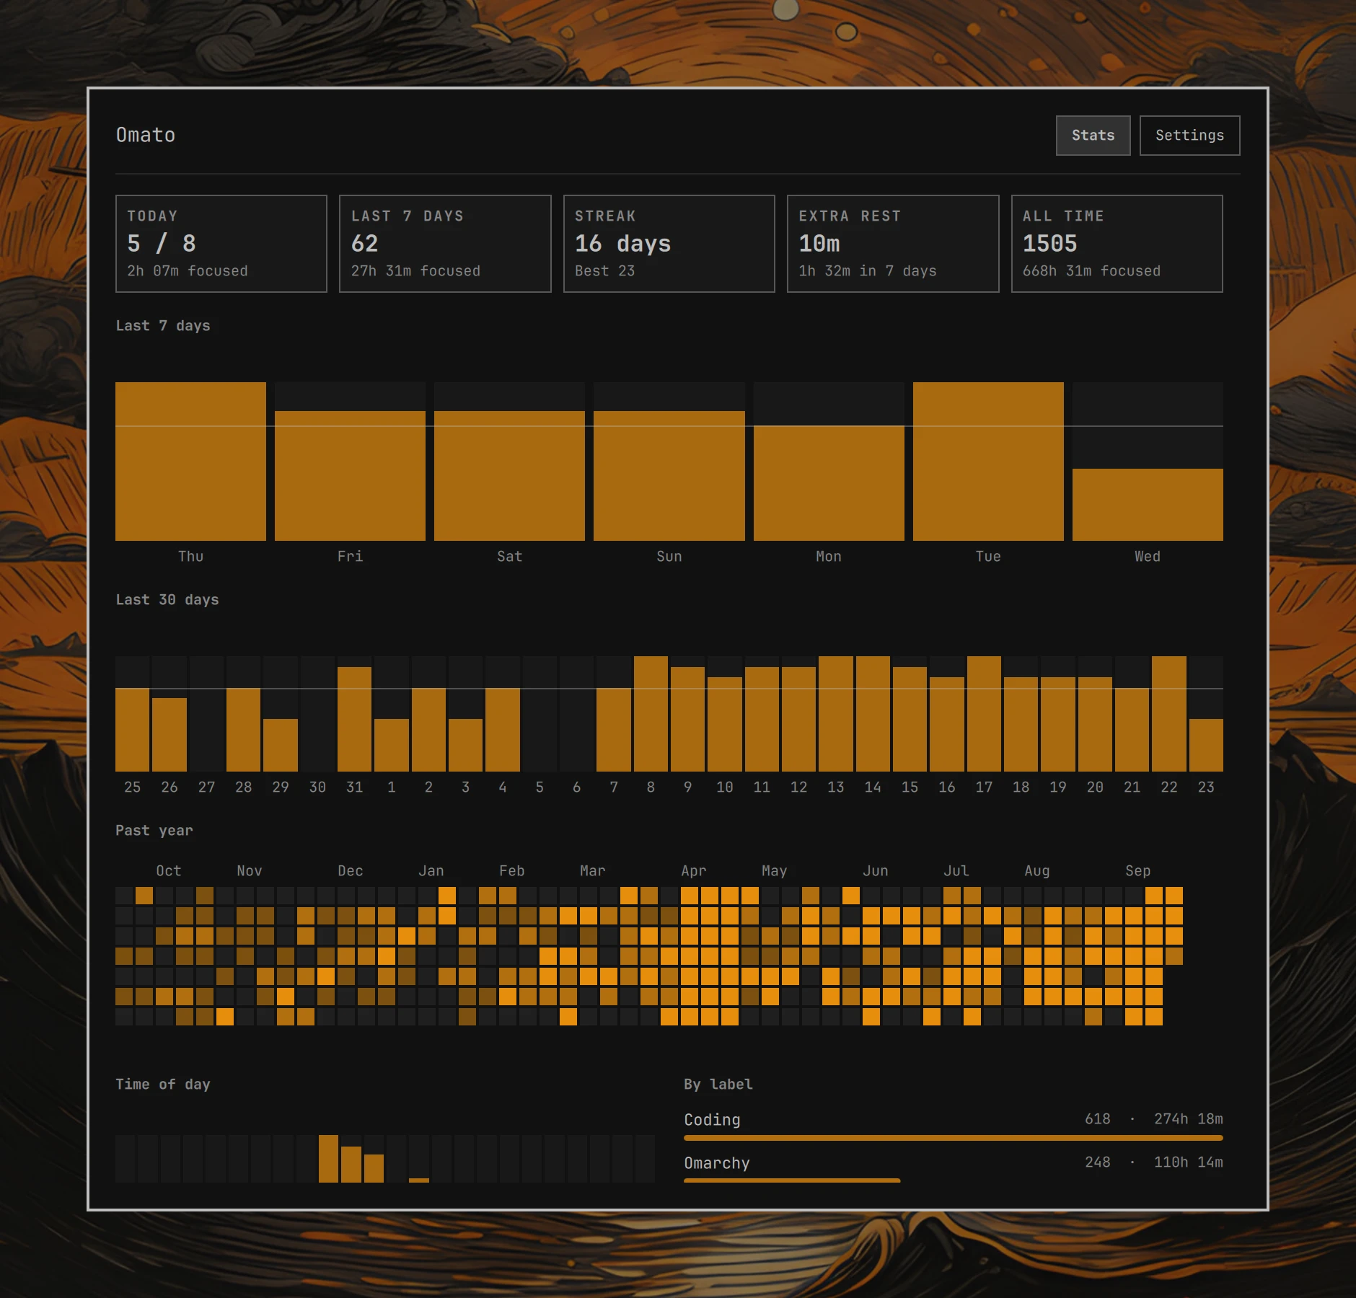Click the Sat bar in Last 7 days

pos(509,476)
